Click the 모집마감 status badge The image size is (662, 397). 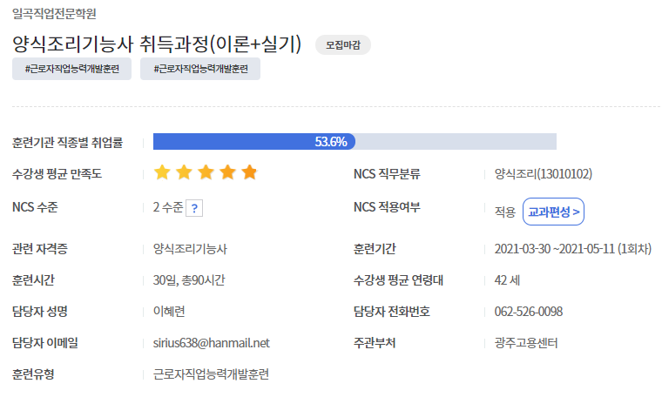tap(343, 44)
